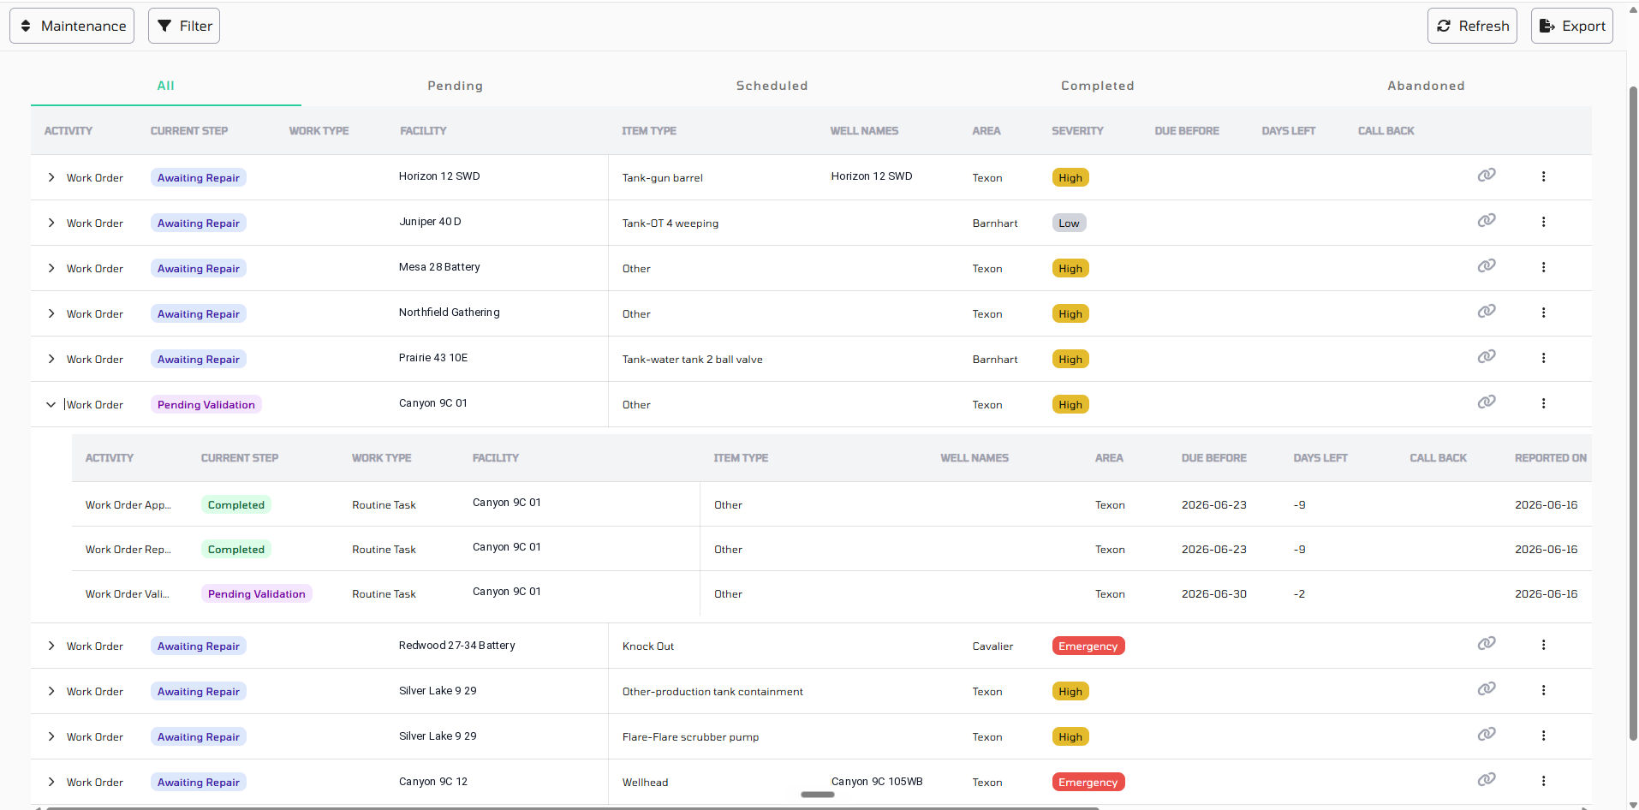Click the Tank-OT 4 weeping item type
1639x810 pixels.
[670, 223]
